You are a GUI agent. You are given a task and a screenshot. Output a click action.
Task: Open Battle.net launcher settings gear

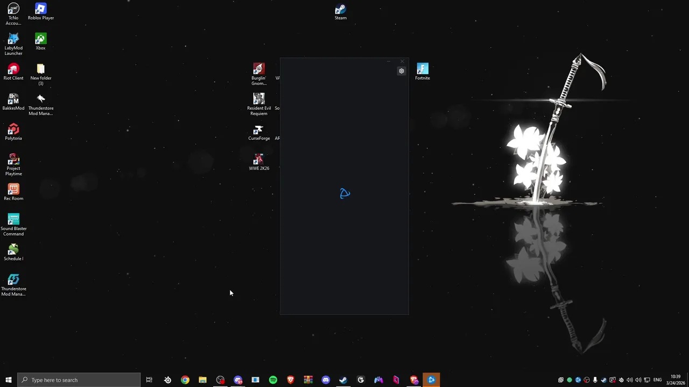point(401,71)
